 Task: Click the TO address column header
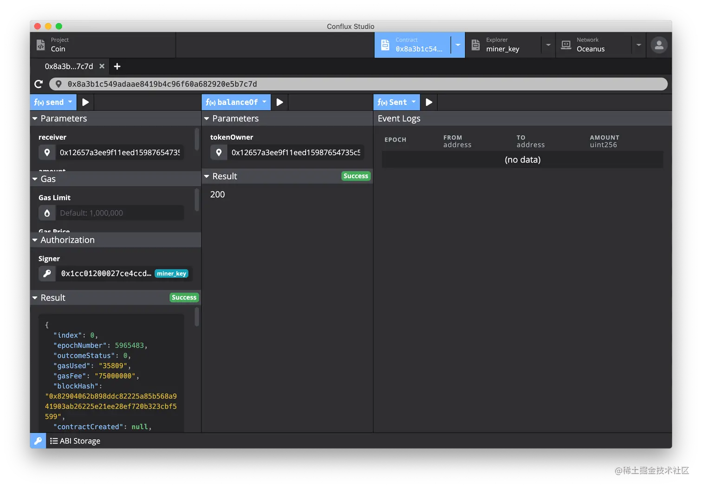click(531, 141)
